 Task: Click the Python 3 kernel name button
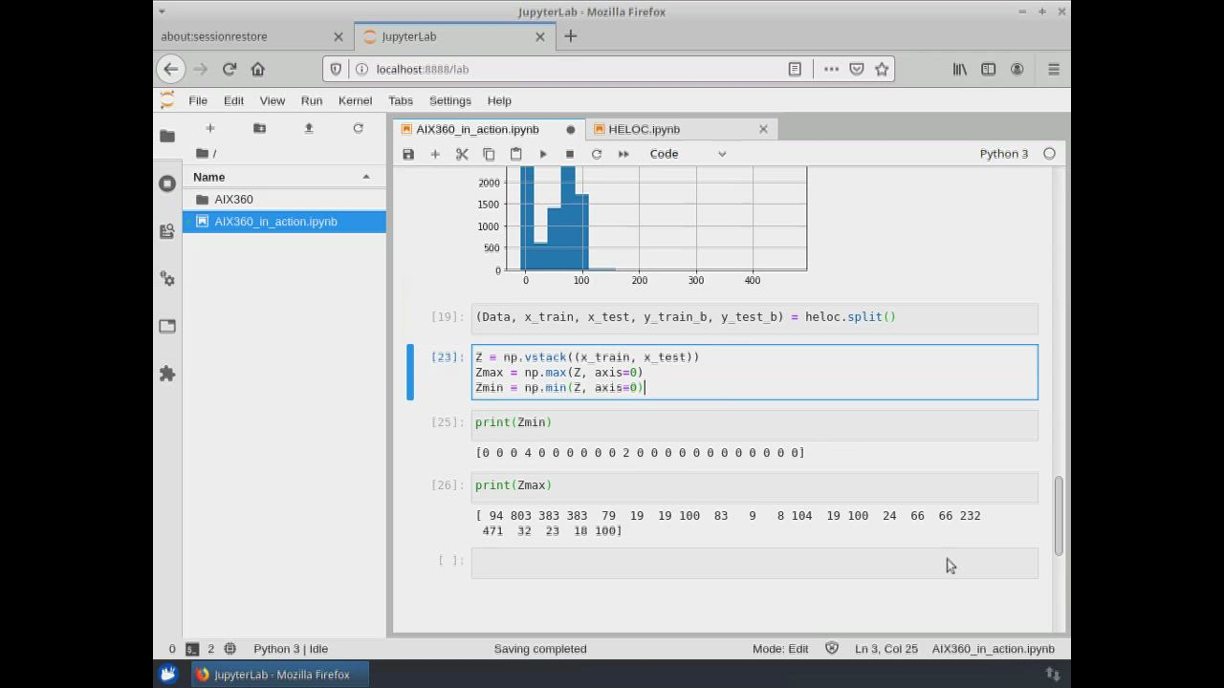pos(1003,154)
